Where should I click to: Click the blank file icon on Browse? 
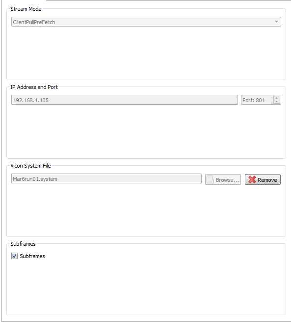210,179
